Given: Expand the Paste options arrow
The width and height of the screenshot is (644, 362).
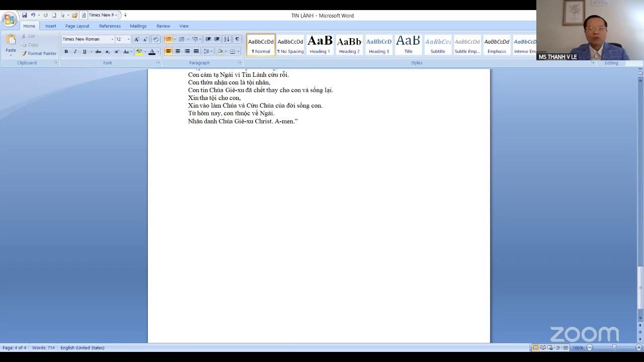Looking at the screenshot, I should click(11, 55).
